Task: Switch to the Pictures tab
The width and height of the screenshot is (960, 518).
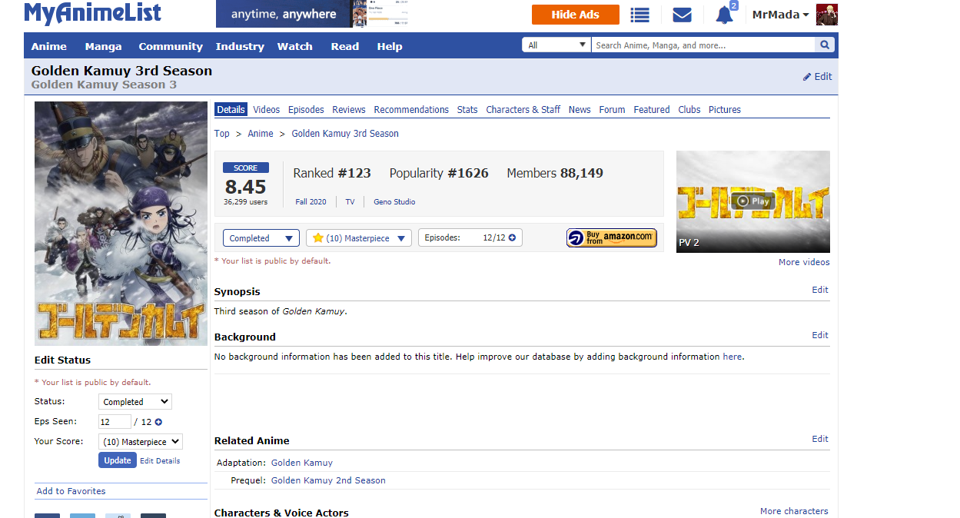Action: [725, 110]
